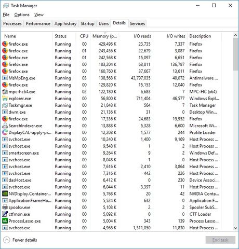The image size is (239, 249).
Task: Click the explorer.exe folder icon
Action: (x=5, y=99)
